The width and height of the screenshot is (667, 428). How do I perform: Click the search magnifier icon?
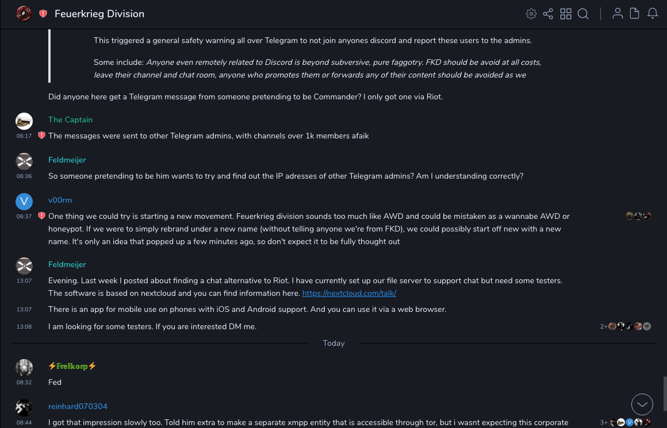tap(583, 14)
